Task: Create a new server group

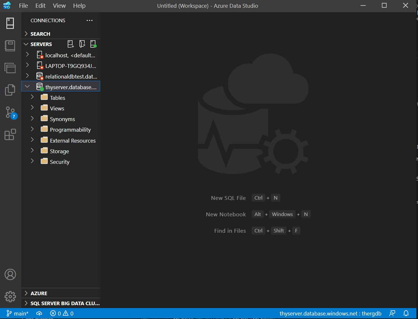Action: coord(82,44)
